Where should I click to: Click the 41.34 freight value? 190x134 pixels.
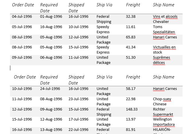click(131, 47)
